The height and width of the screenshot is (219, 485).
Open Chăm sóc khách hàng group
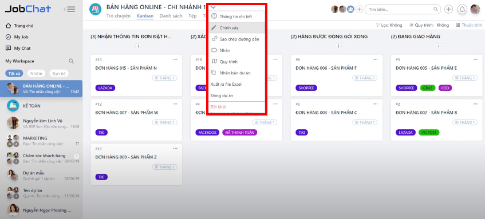(41, 158)
